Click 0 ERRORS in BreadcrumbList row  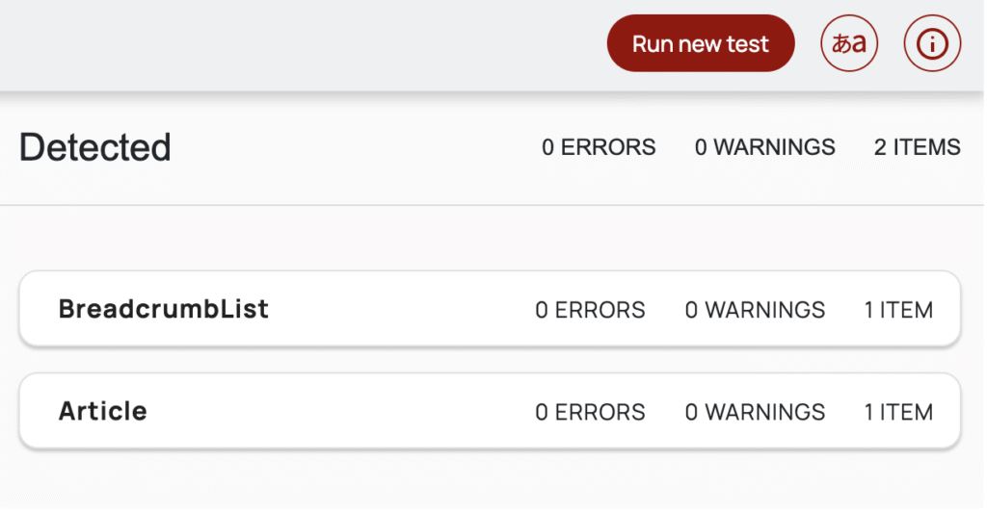[x=590, y=310]
